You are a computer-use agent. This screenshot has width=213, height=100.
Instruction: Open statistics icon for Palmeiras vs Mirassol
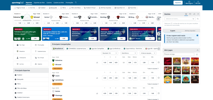[97, 63]
